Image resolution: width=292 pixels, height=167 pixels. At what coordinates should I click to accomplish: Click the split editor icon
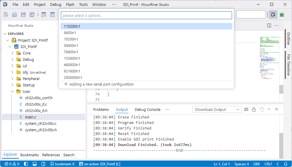point(269,26)
